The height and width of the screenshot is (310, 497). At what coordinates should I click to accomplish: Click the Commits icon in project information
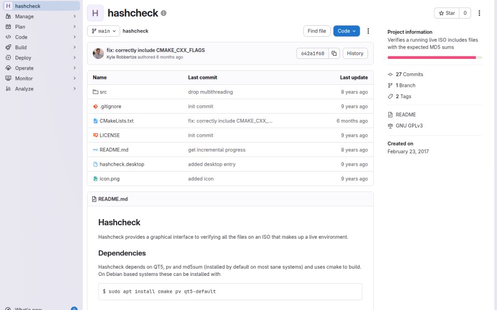point(390,74)
